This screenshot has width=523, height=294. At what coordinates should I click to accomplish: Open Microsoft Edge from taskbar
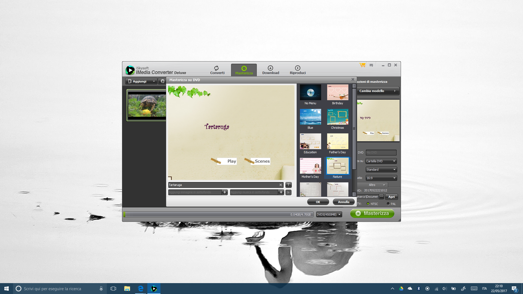[x=141, y=289]
